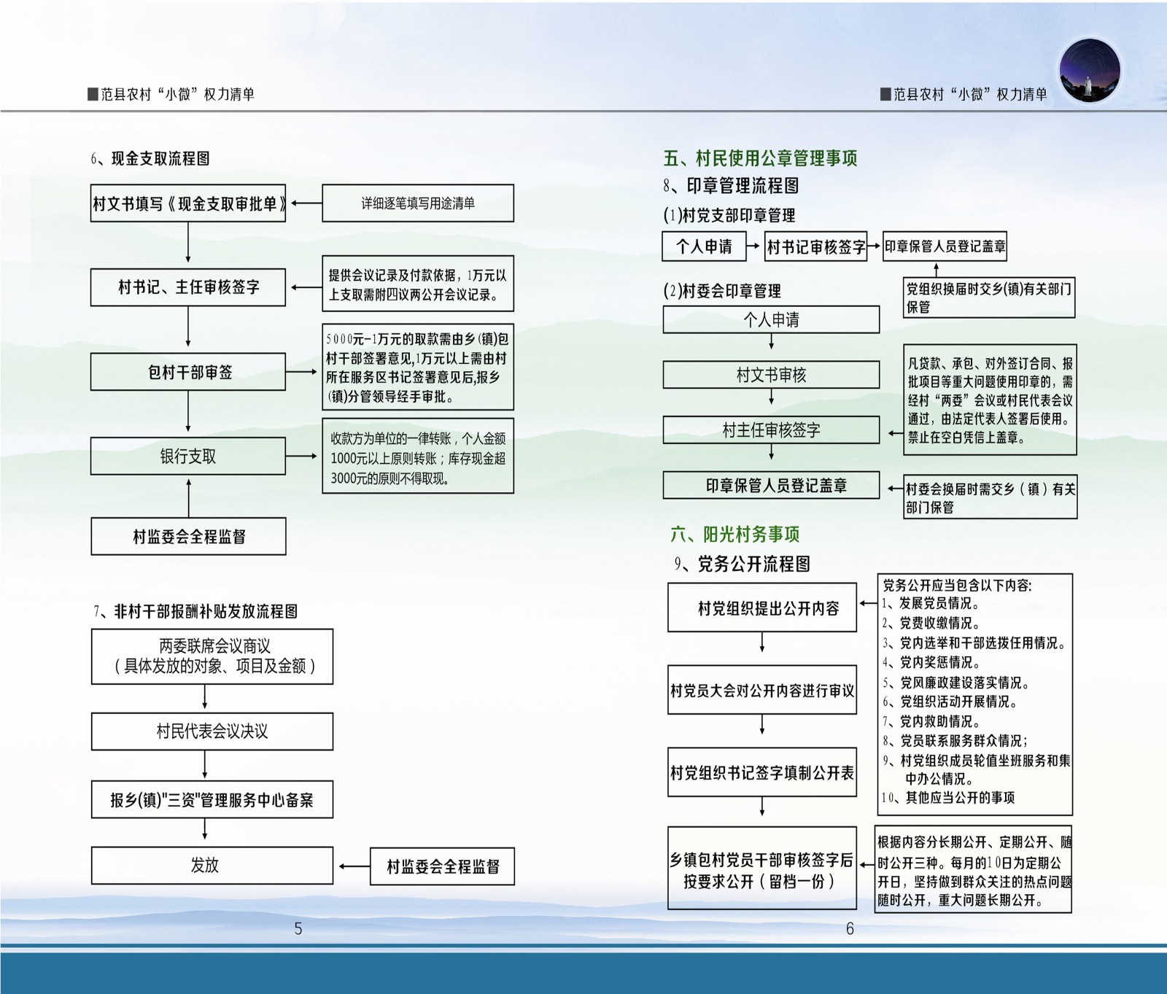Click list title 党务公开应当包含以下内容
Image resolution: width=1167 pixels, height=994 pixels.
point(957,585)
